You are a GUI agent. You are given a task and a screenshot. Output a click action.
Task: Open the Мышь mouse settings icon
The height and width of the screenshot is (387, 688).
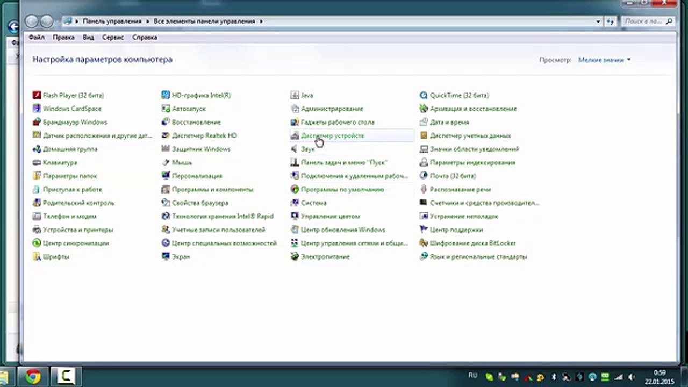click(x=166, y=162)
